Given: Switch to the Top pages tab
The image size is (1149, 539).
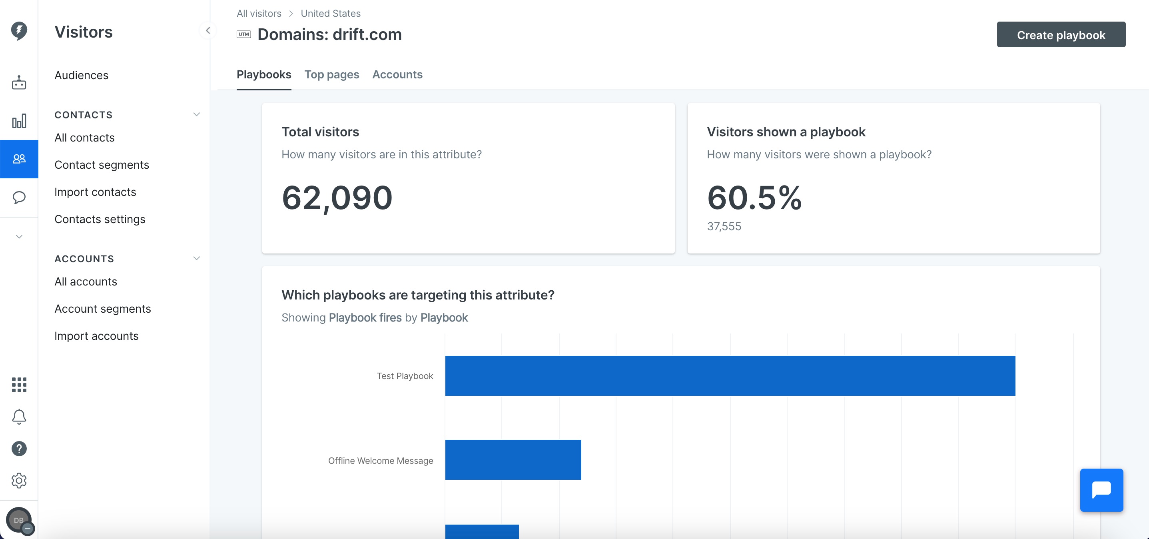Looking at the screenshot, I should coord(331,74).
